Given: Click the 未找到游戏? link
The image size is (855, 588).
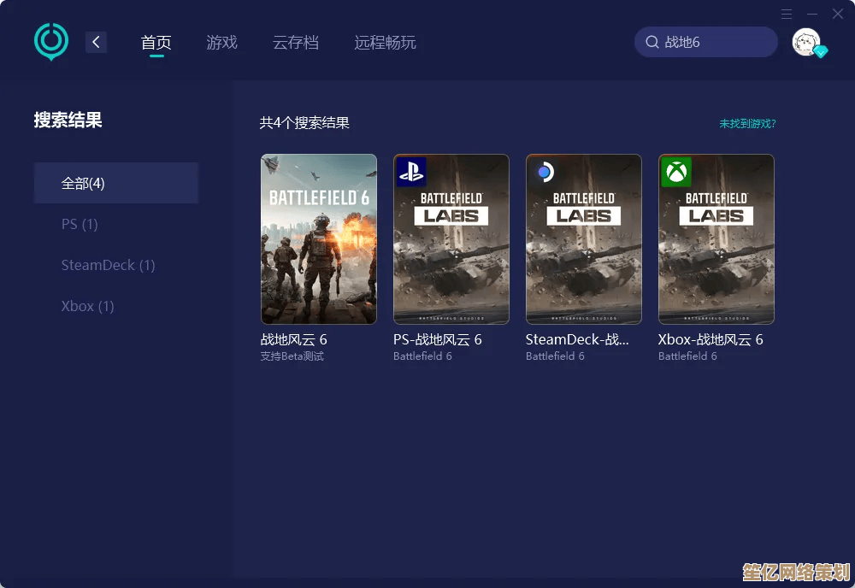Looking at the screenshot, I should (747, 123).
